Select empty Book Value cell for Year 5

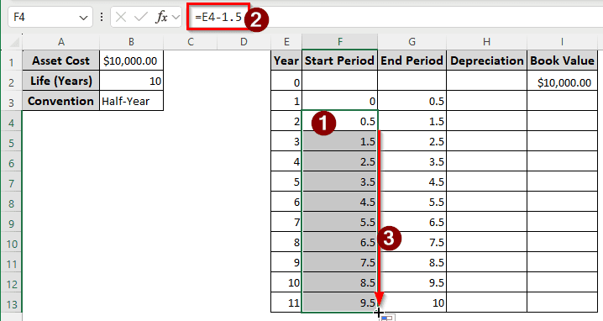562,182
